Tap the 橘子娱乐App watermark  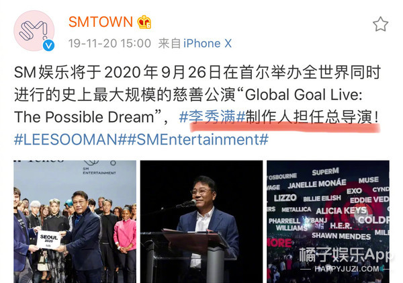345,255
